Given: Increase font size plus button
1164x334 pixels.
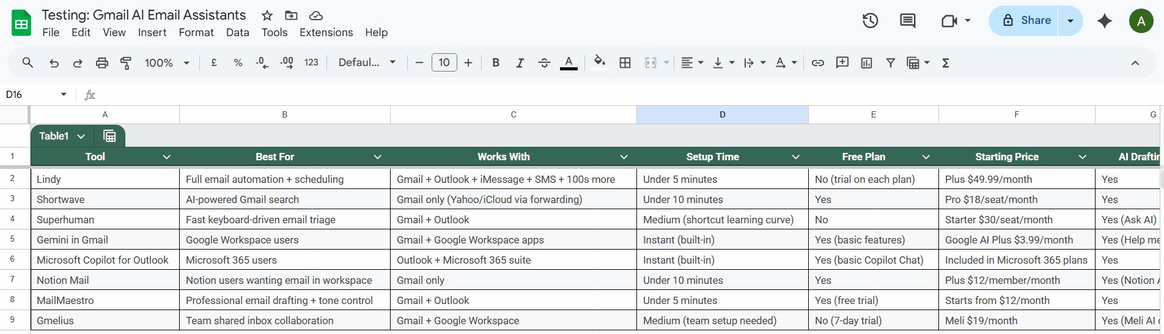Looking at the screenshot, I should coord(468,62).
